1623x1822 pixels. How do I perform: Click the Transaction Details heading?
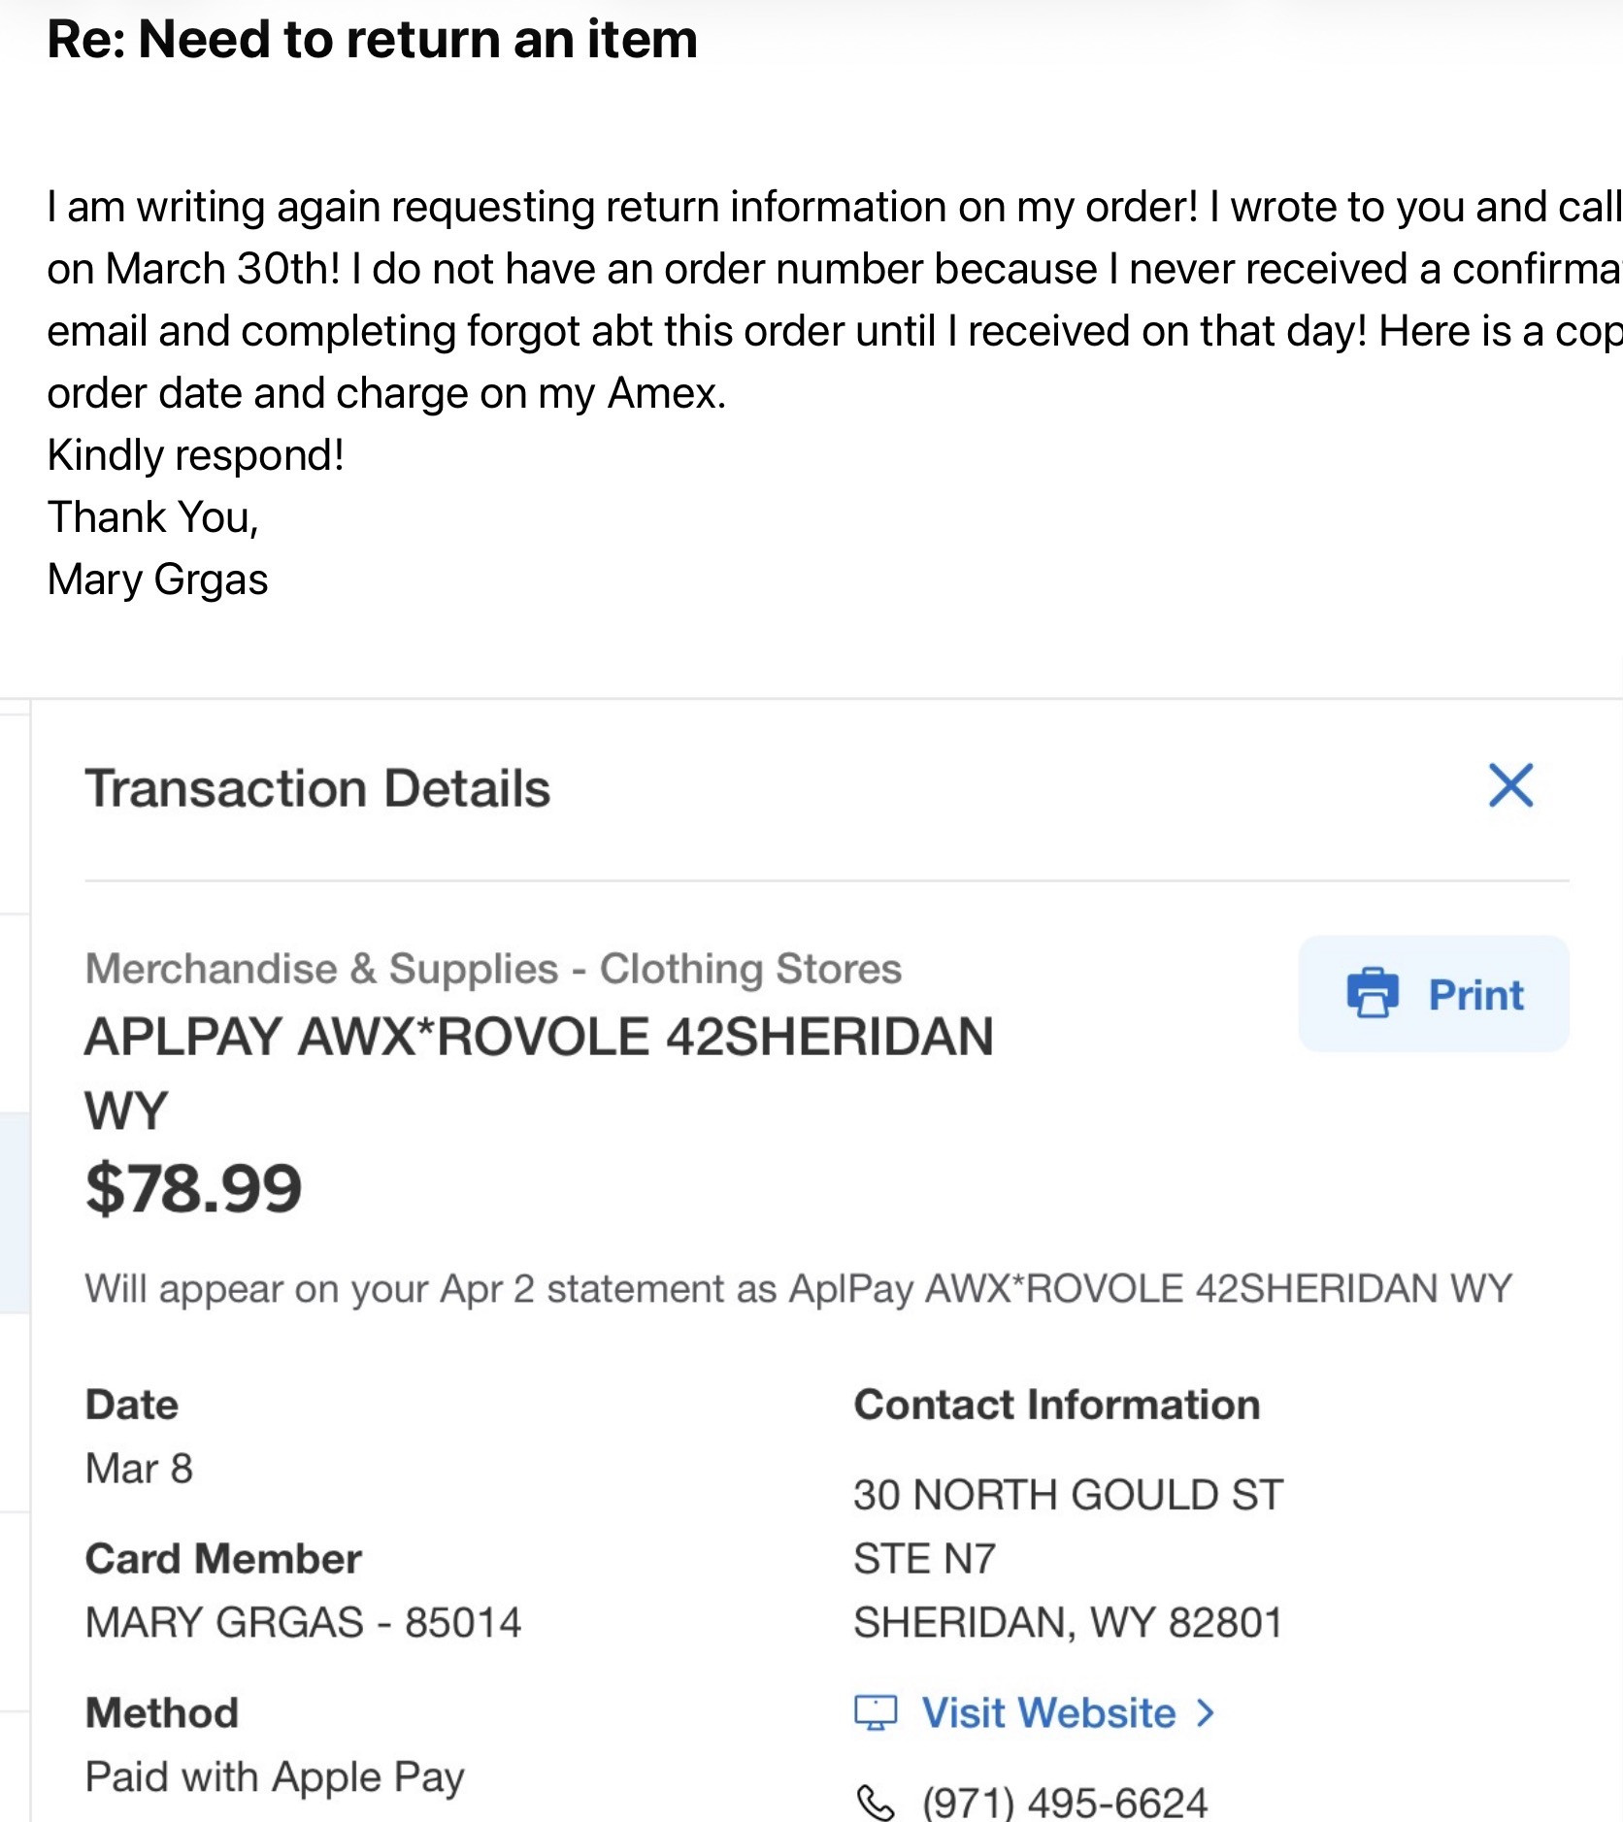[x=317, y=788]
